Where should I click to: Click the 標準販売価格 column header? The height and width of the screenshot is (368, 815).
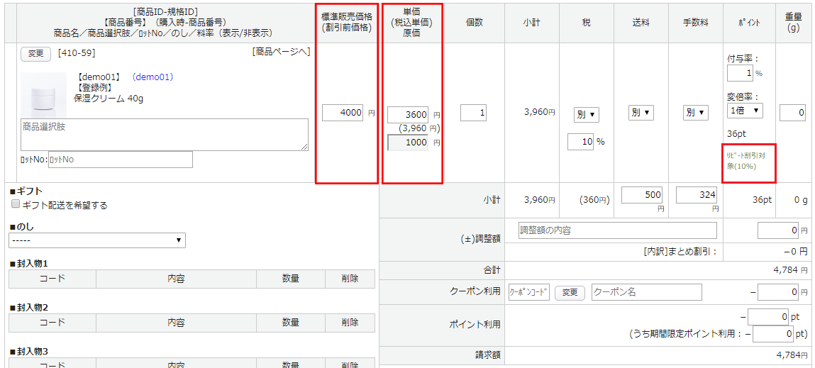coord(347,22)
